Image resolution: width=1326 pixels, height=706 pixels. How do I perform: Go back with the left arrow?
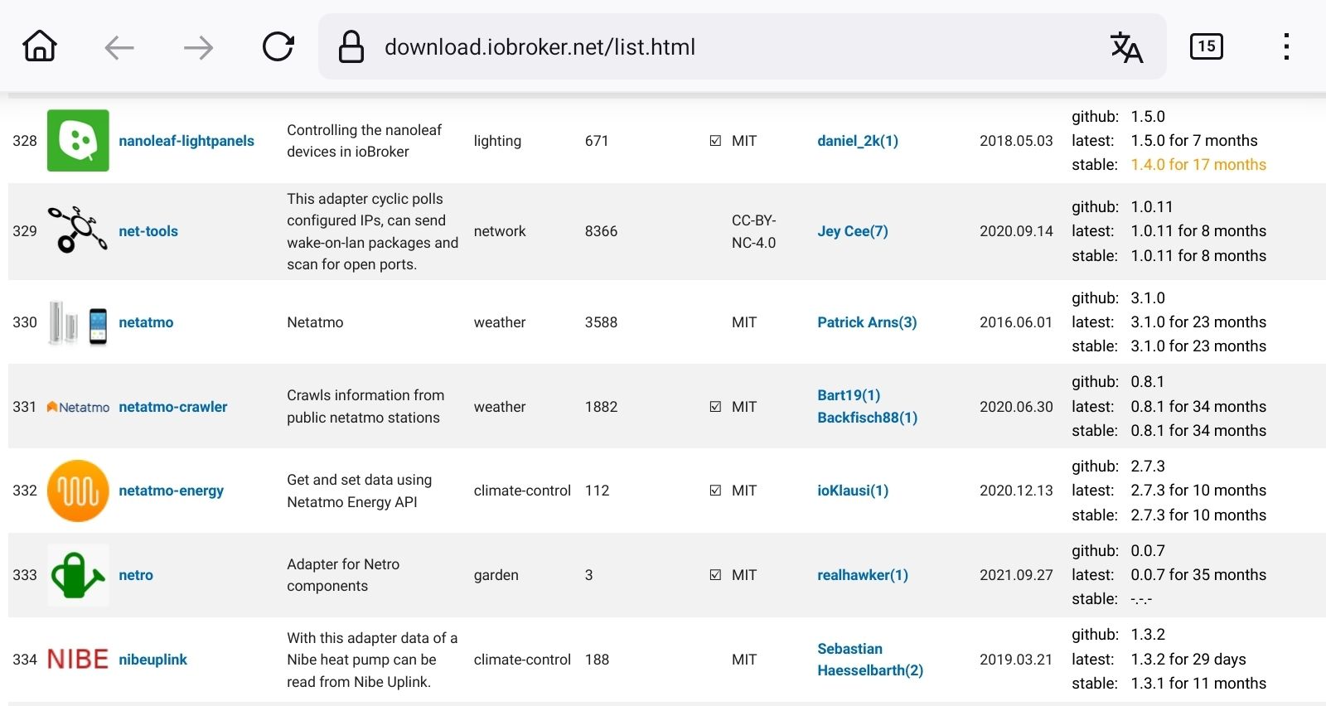119,47
